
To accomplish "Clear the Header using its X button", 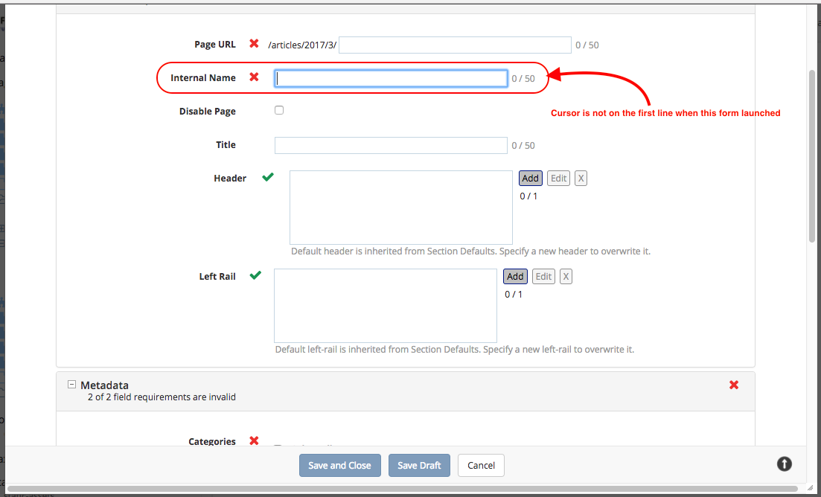I will 581,178.
